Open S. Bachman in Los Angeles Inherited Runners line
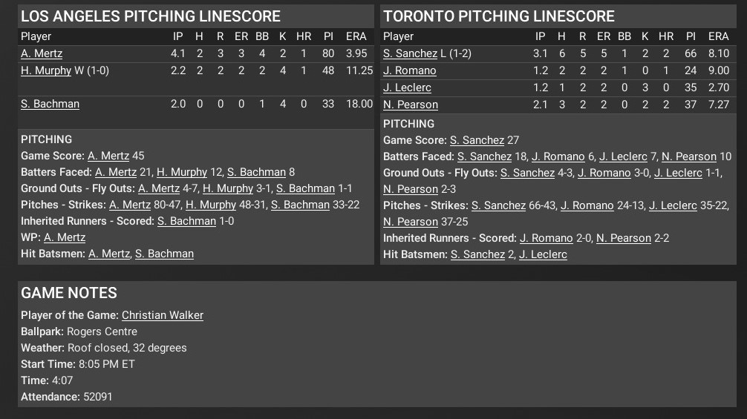 tap(186, 221)
